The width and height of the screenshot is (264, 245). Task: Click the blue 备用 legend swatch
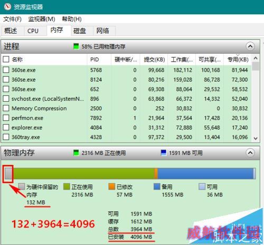pos(157,187)
